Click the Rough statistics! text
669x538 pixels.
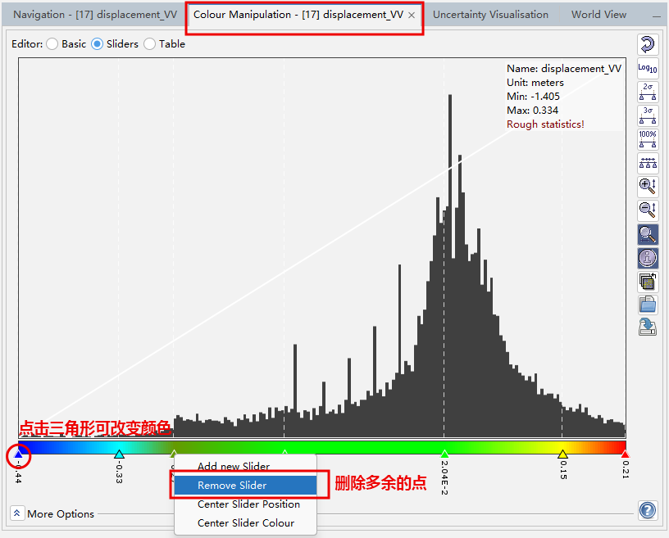point(545,124)
